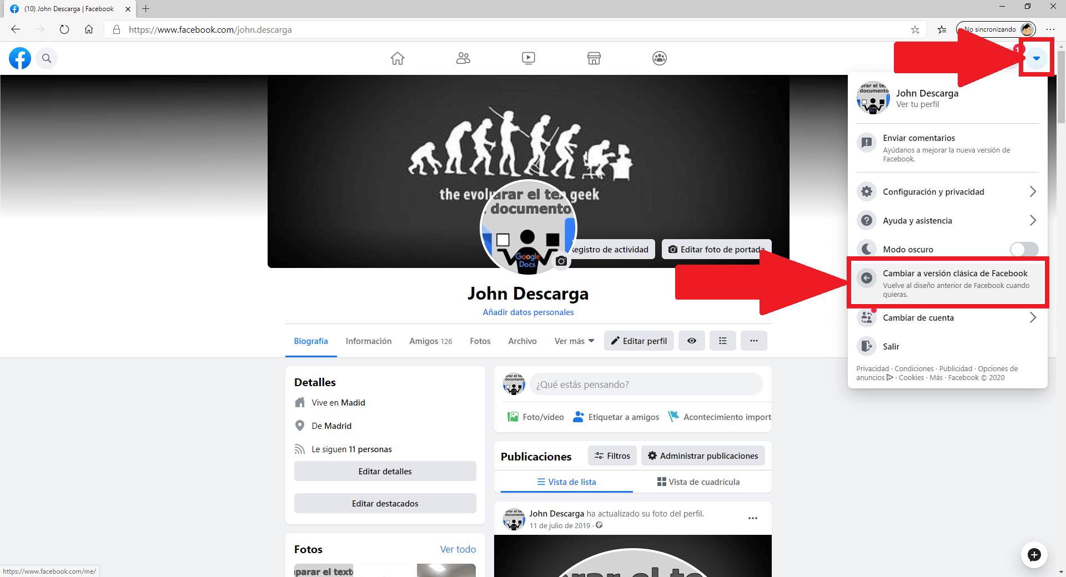Click Salir menu item
This screenshot has width=1066, height=577.
948,347
